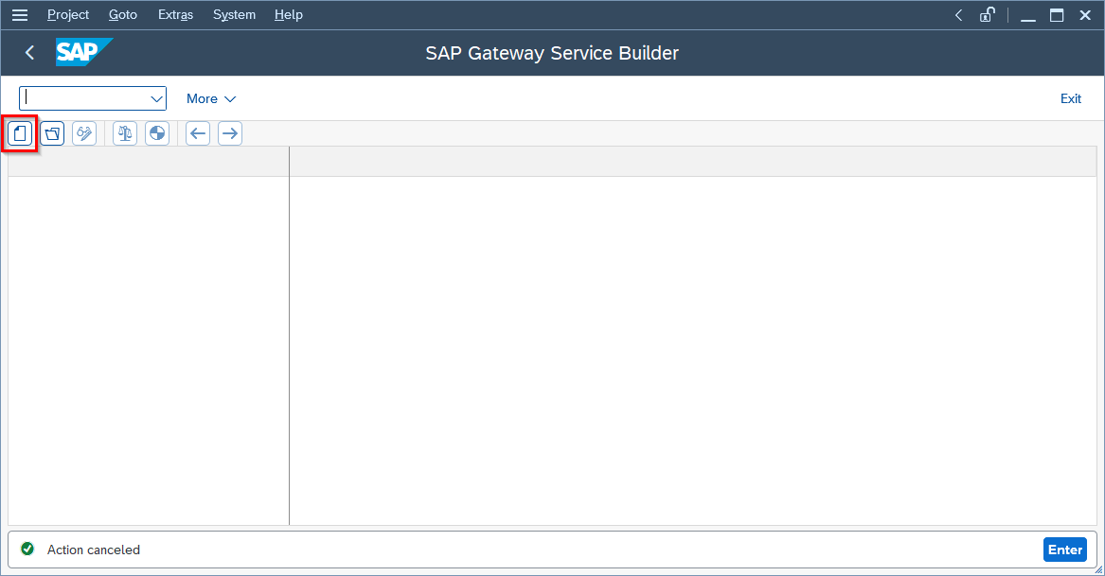Check project consistency with the scales icon
The width and height of the screenshot is (1105, 576).
point(124,132)
